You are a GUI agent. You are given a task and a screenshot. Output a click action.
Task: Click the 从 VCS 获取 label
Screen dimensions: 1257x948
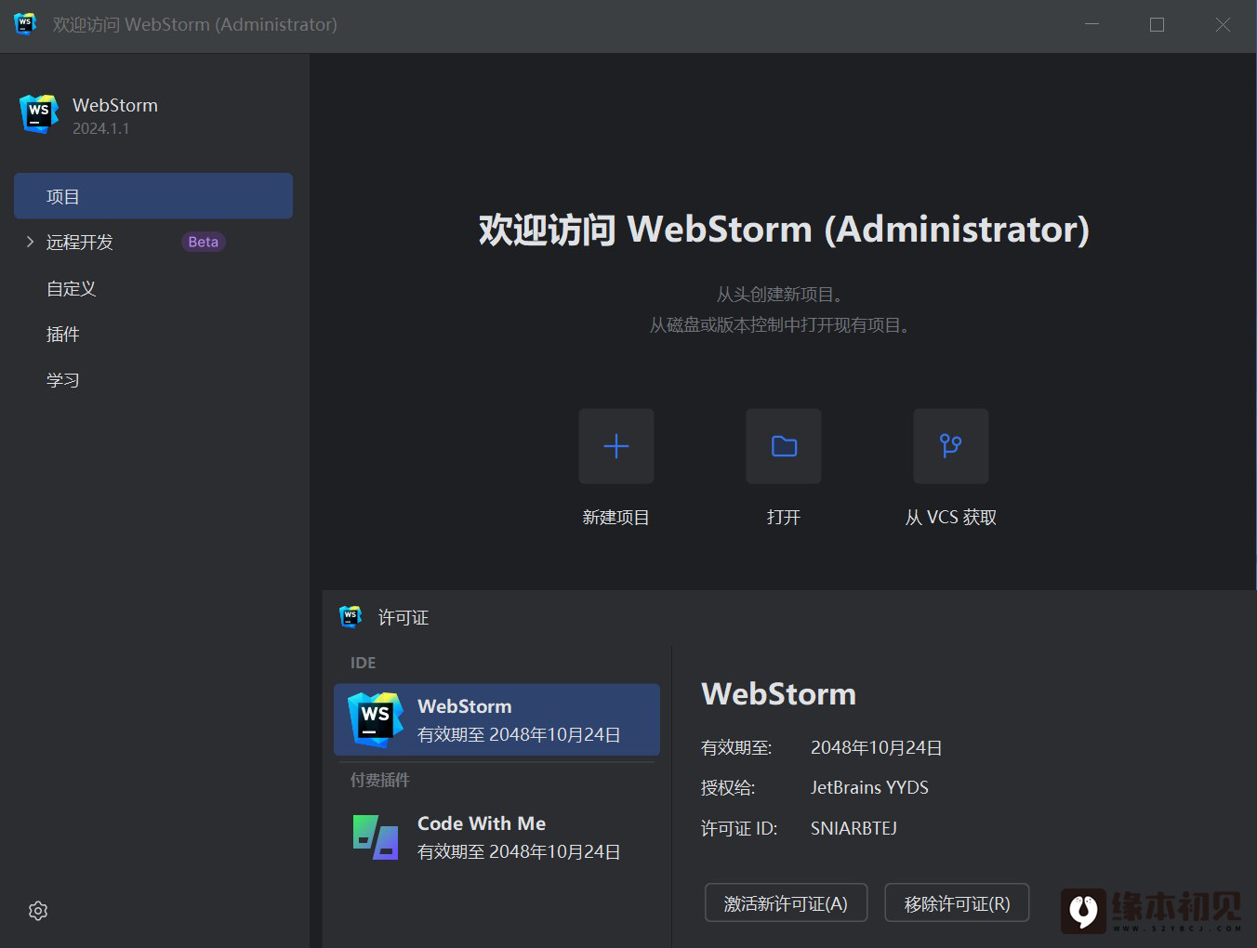pos(951,518)
